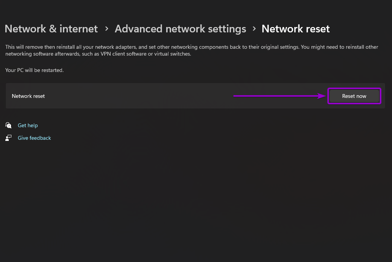This screenshot has width=392, height=262.
Task: Click the breadcrumb separator chevron icon
Action: coord(106,29)
